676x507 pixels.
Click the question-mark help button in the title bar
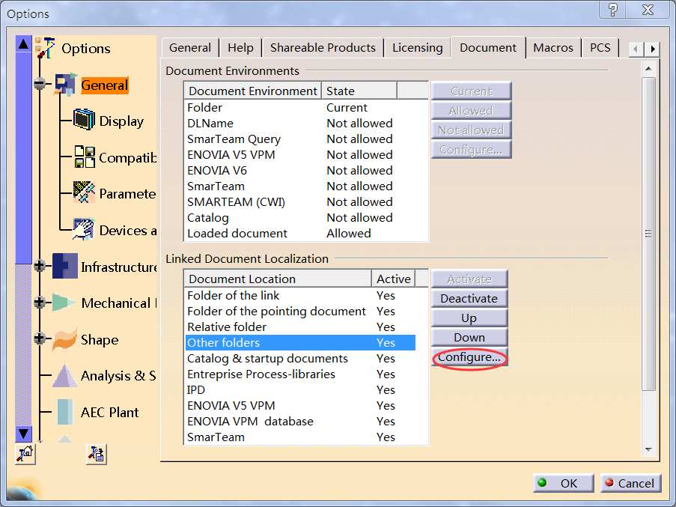(612, 10)
